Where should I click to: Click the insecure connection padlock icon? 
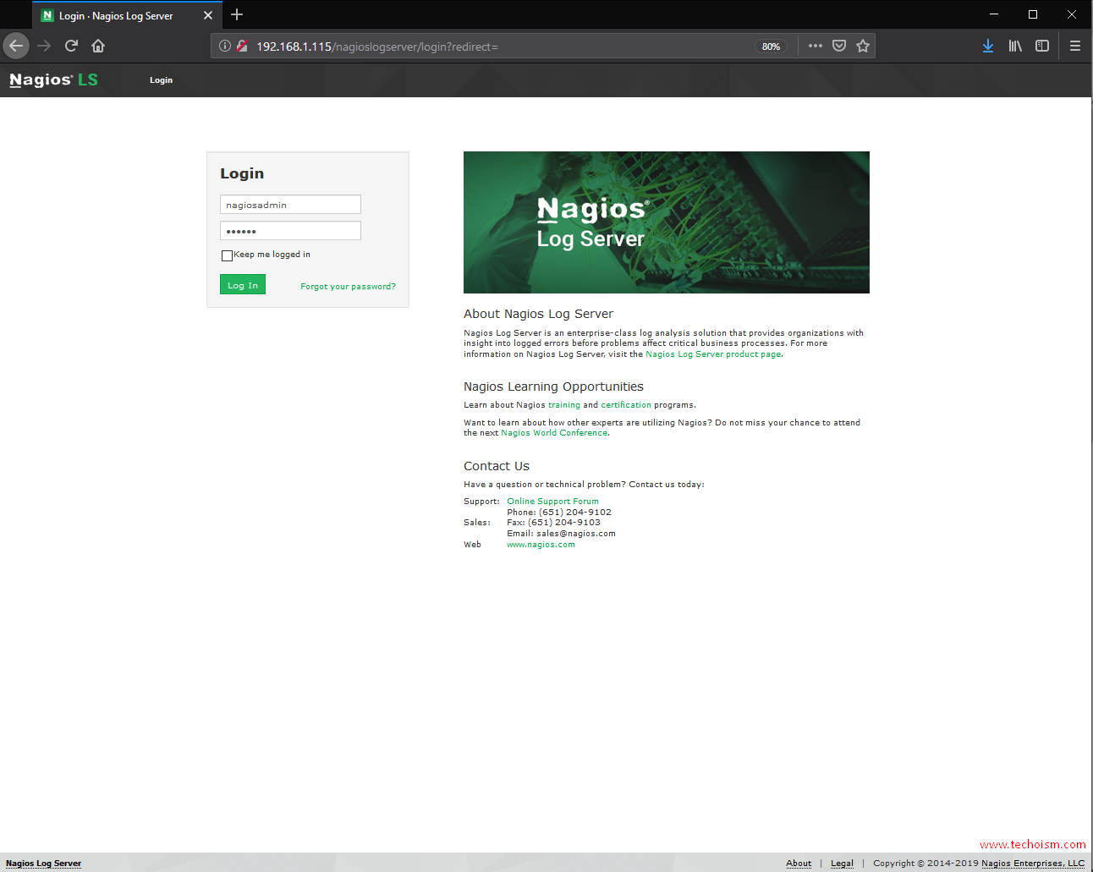coord(242,46)
